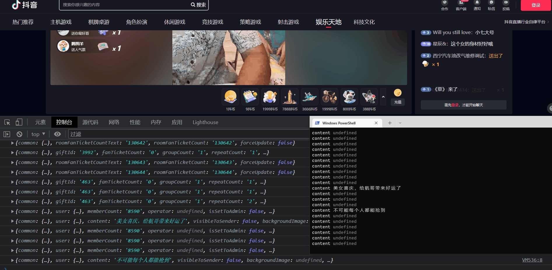Switch to the 控制台 DevTools tab

64,122
